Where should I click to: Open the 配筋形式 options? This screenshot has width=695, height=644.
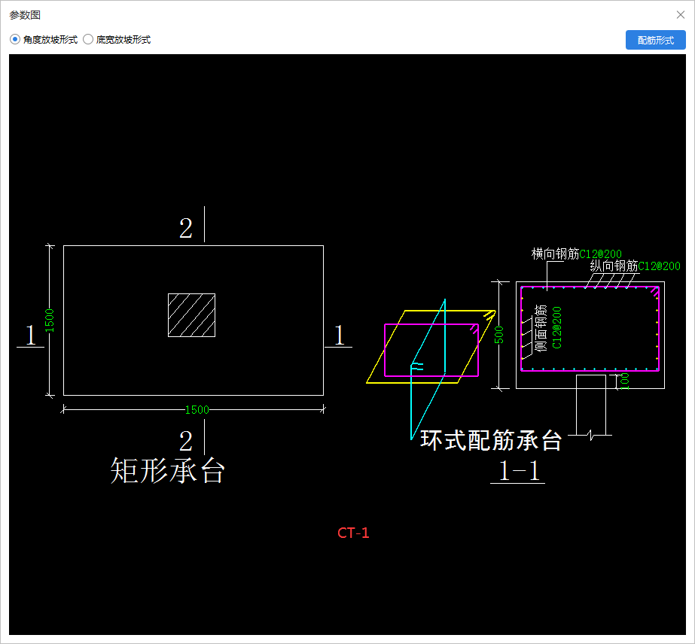click(654, 40)
